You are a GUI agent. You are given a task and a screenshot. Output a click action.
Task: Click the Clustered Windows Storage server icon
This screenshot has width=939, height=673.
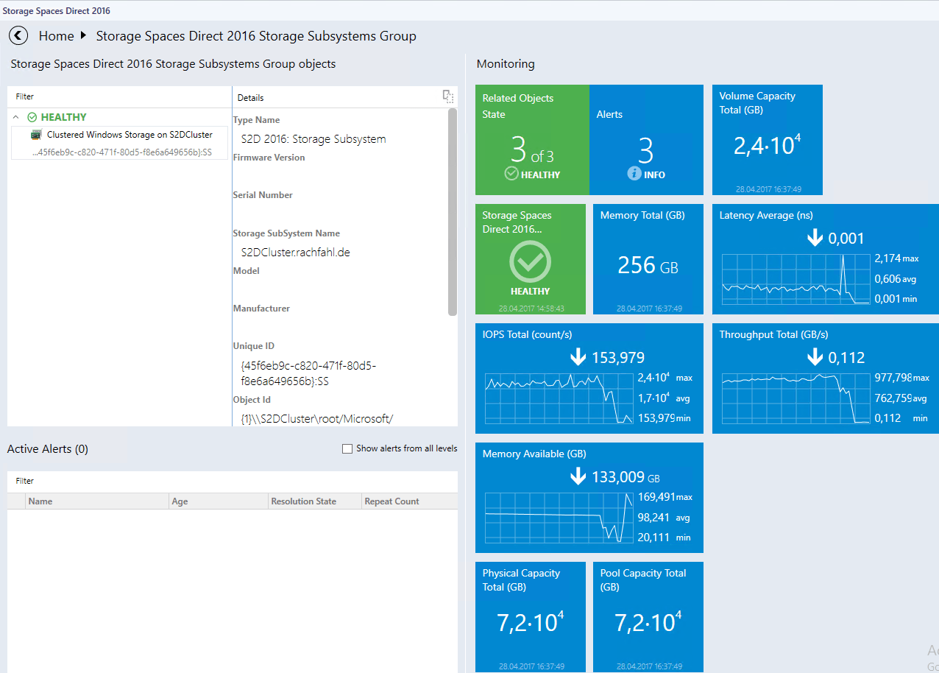click(36, 135)
